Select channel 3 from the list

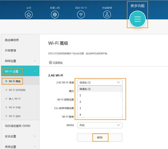100,108
